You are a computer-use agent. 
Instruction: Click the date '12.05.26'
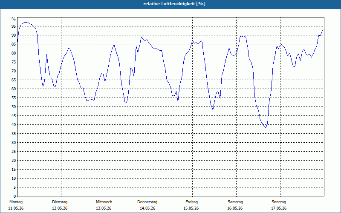point(60,208)
